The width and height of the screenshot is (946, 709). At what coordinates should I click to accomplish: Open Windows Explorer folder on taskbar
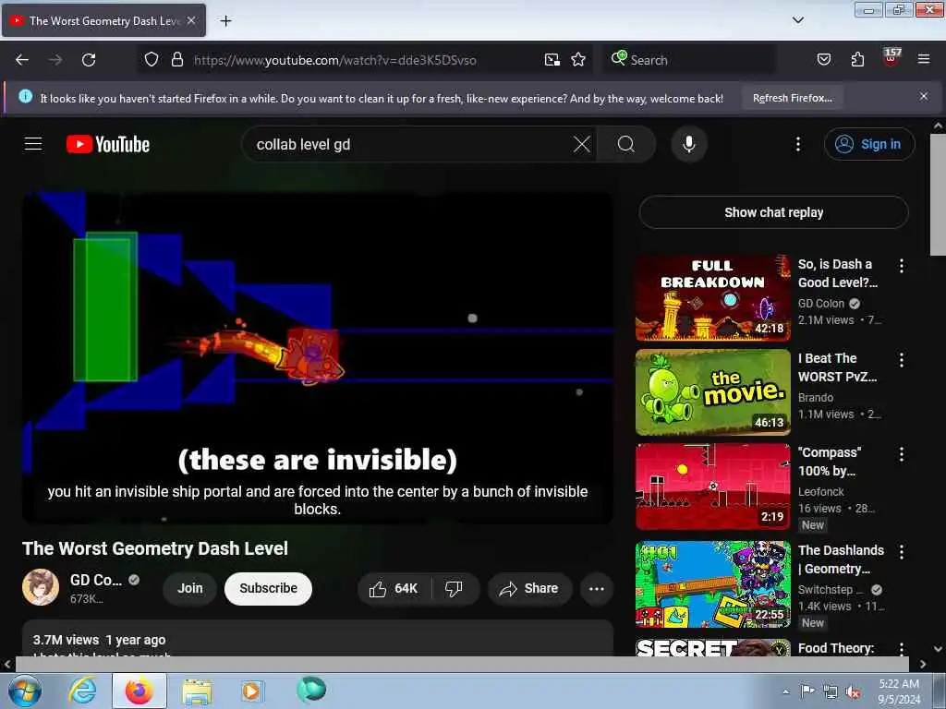pyautogui.click(x=197, y=691)
